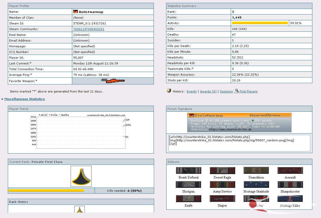
Task: Click the Army Service ribbon icon
Action: (x=222, y=184)
